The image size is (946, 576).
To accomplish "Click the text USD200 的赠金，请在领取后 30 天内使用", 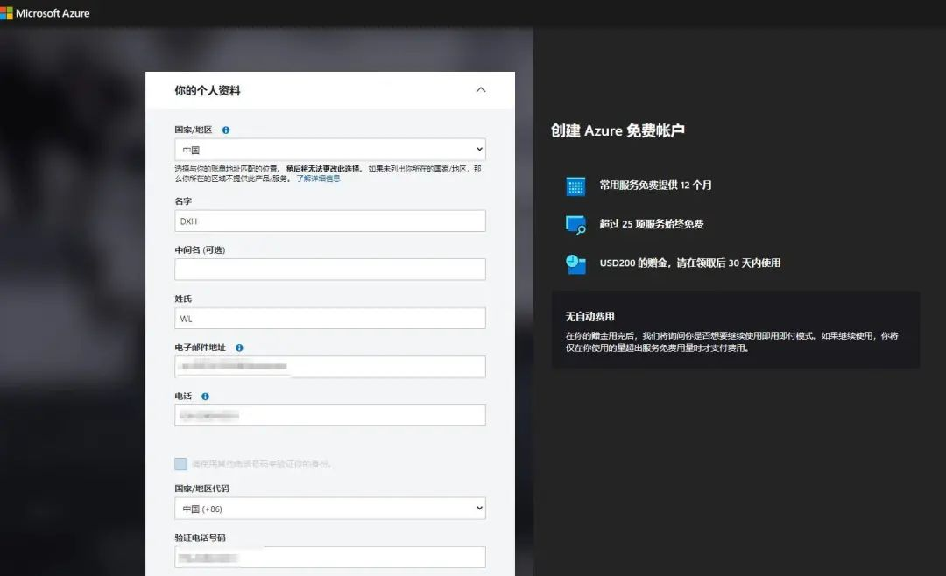I will (689, 263).
